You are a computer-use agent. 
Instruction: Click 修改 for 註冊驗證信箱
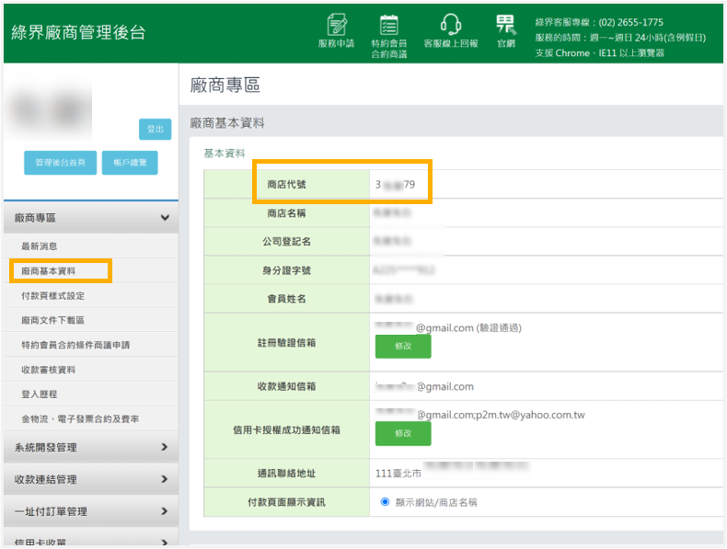[x=403, y=346]
